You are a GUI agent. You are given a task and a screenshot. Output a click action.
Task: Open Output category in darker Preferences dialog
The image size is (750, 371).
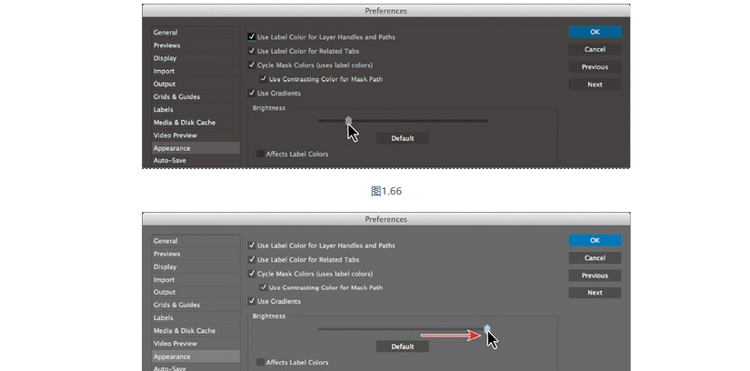point(195,84)
